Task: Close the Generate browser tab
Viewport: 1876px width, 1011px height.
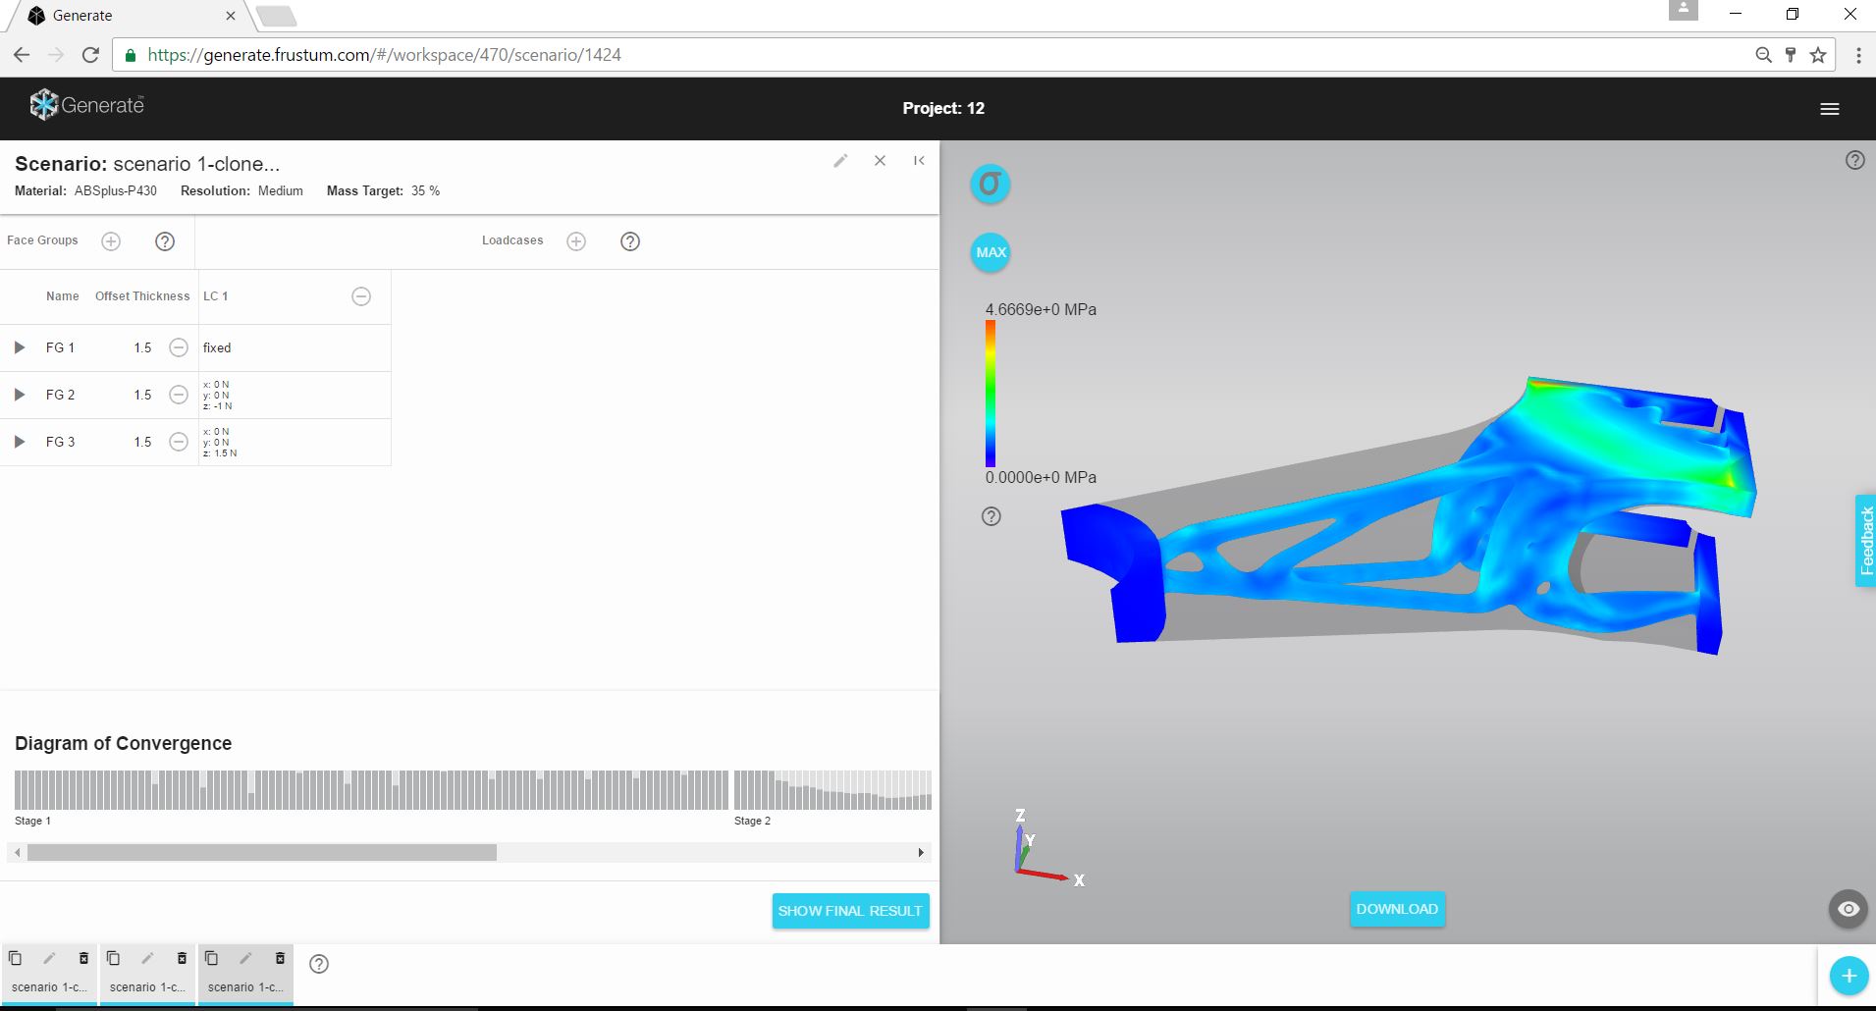Action: click(231, 16)
